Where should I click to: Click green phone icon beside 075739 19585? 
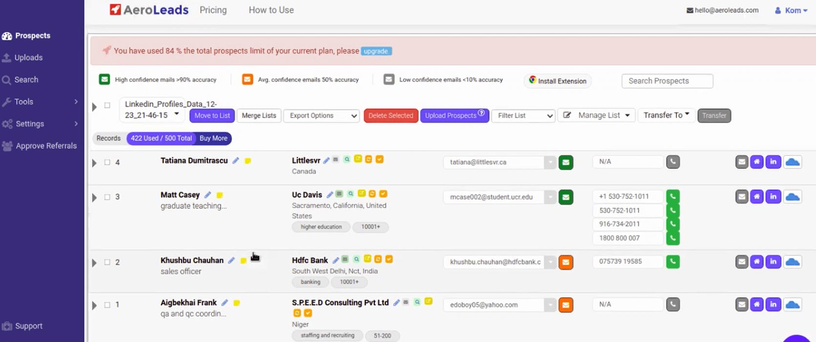click(672, 261)
